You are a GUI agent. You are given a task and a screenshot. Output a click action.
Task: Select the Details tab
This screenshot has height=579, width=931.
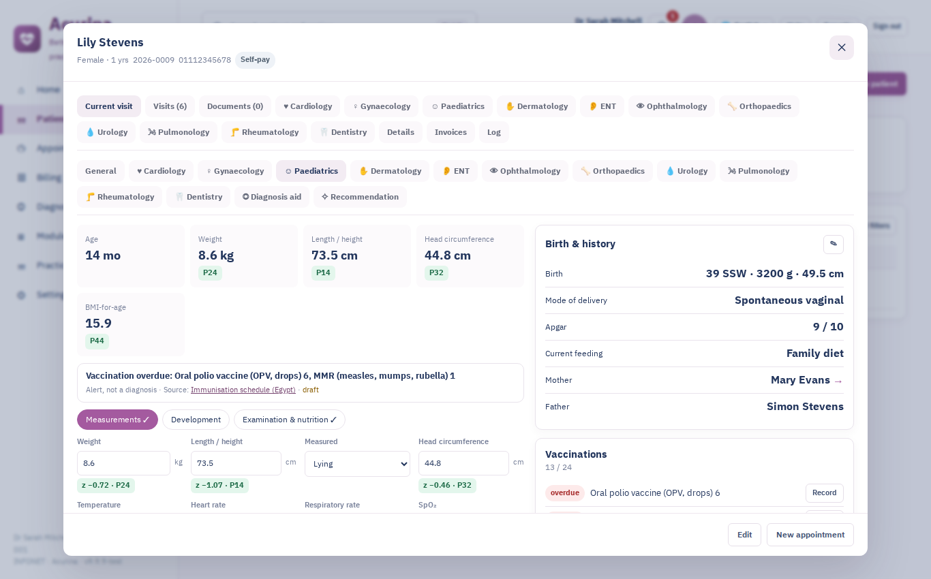click(x=401, y=132)
